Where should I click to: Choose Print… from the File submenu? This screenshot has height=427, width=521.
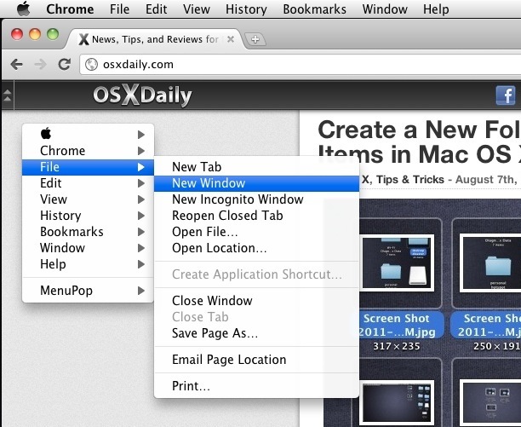256,386
